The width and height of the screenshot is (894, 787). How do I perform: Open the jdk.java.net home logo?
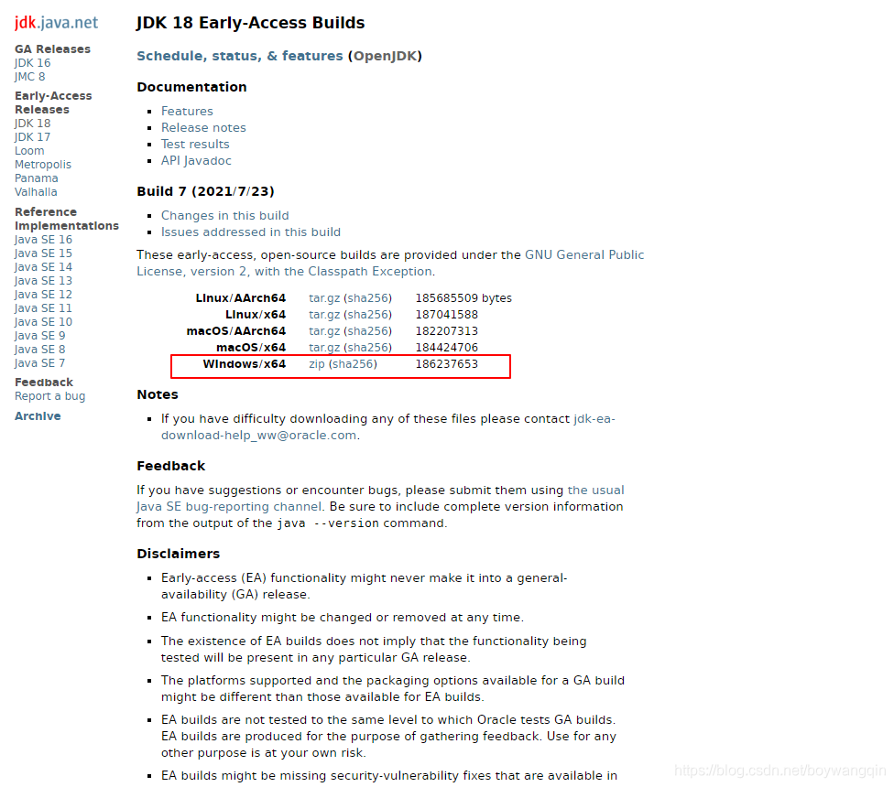pos(57,23)
